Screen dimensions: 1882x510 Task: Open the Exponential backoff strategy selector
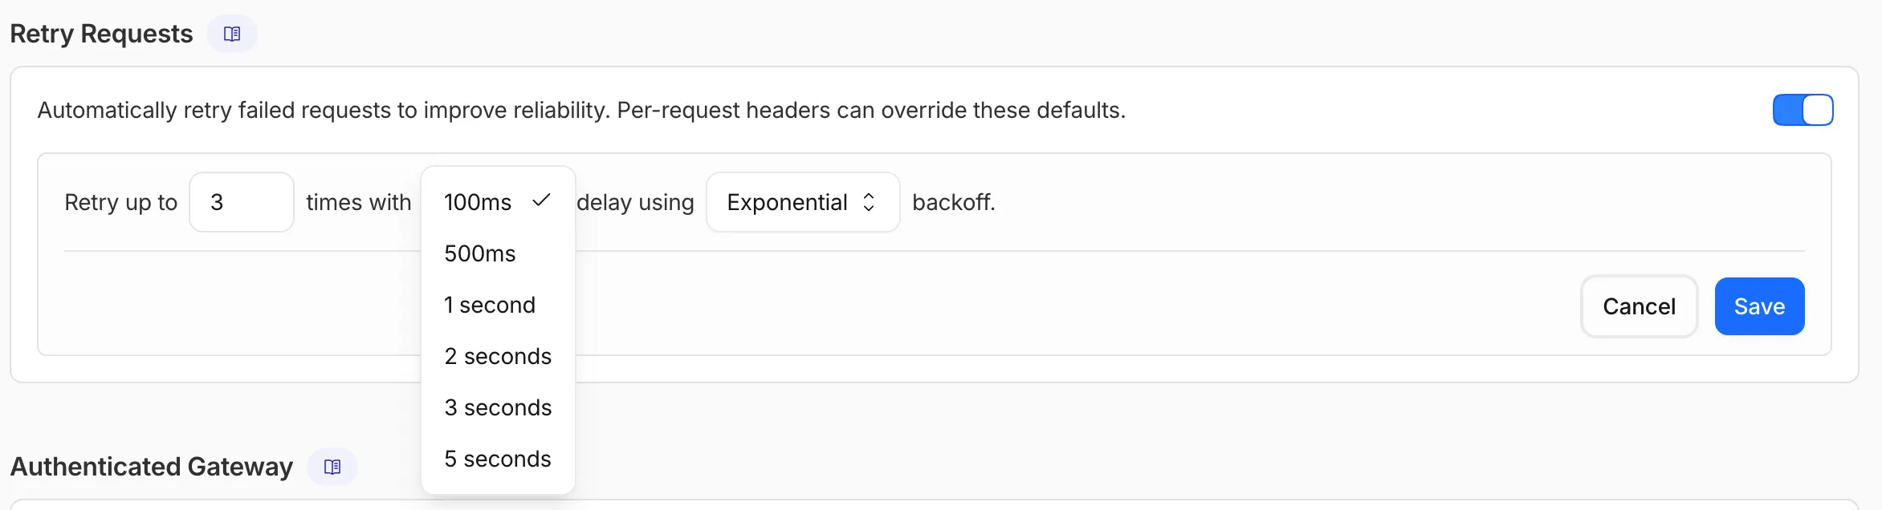pos(802,202)
